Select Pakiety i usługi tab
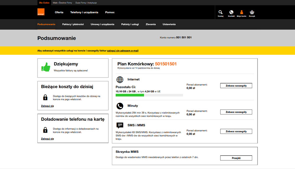The width and height of the screenshot is (295, 169). pyautogui.click(x=130, y=24)
